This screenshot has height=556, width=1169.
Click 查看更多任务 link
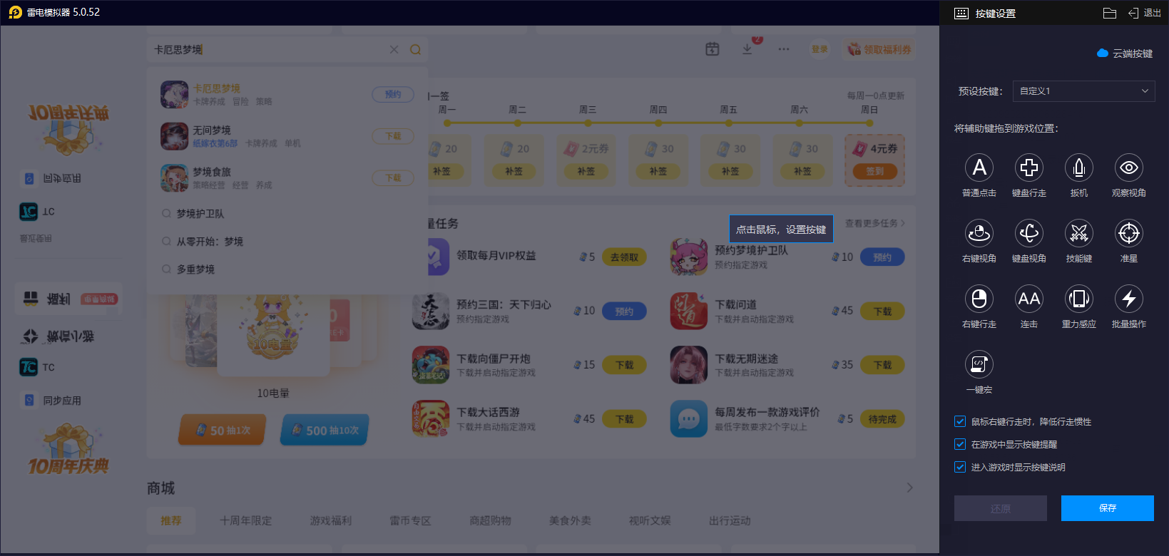pyautogui.click(x=875, y=223)
